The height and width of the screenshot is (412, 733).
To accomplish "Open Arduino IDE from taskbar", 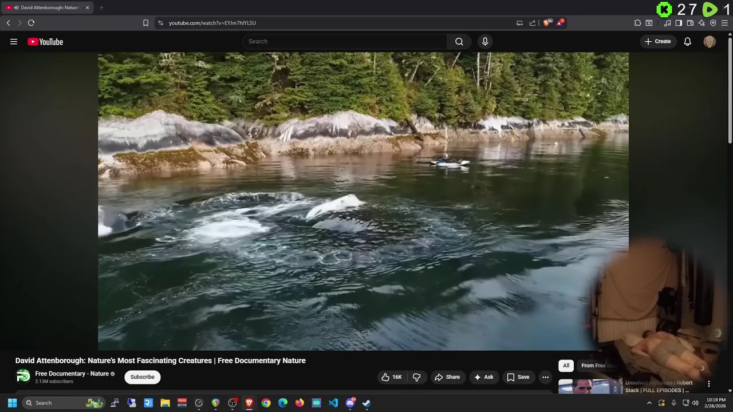I will pos(316,403).
